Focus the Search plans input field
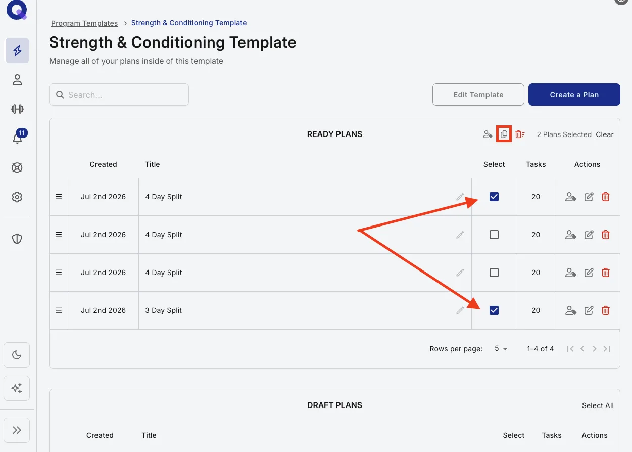Screen dimensions: 632x452 pyautogui.click(x=119, y=95)
